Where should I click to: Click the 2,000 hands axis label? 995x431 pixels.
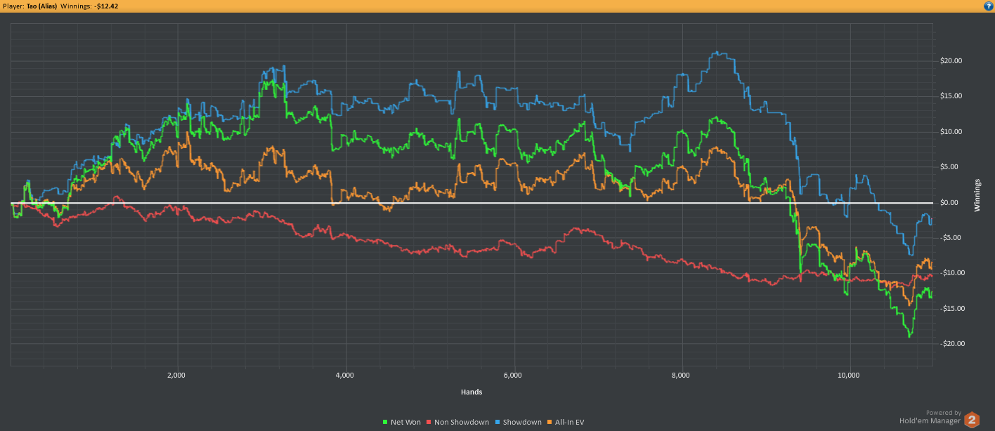point(176,376)
